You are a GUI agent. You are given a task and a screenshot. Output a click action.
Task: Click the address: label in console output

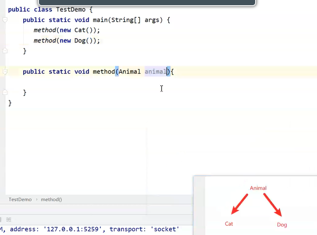click(25, 229)
